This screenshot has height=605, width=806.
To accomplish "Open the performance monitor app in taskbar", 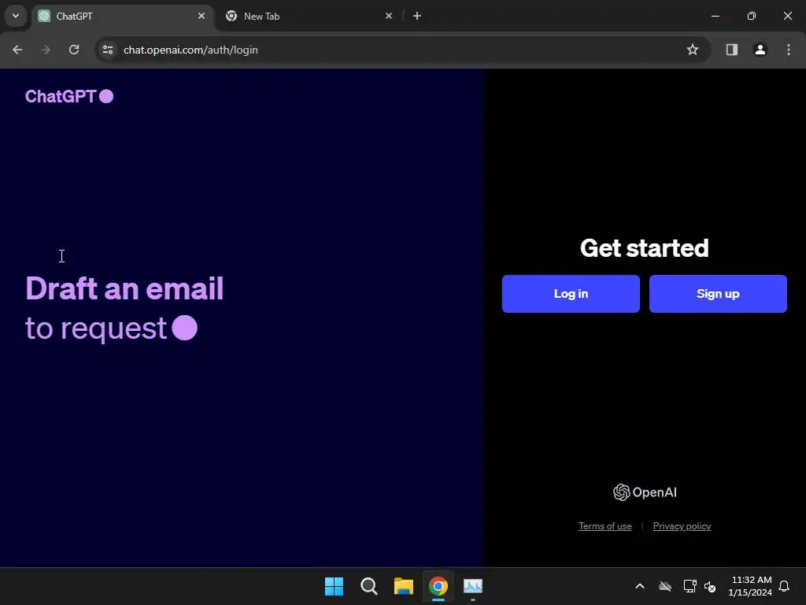I will pos(473,586).
